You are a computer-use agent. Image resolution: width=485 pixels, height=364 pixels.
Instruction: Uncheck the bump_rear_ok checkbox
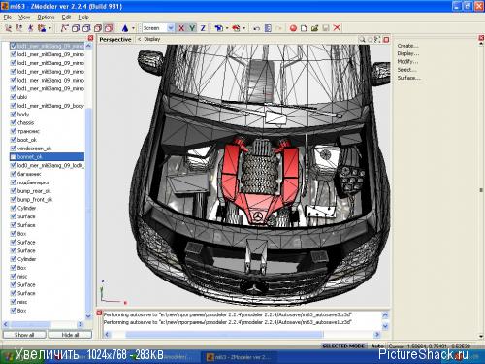coord(14,191)
